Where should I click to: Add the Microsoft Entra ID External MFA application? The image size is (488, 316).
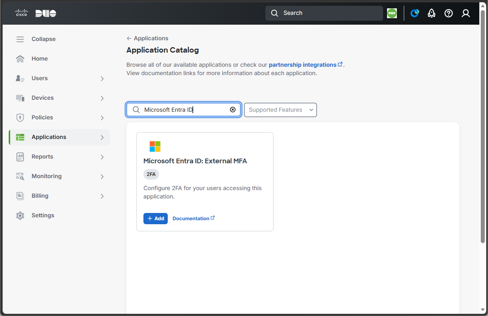click(x=155, y=218)
